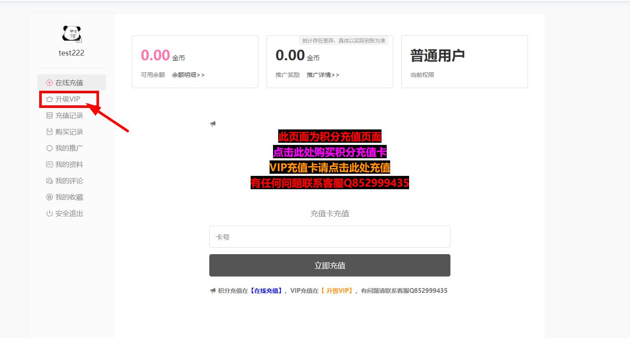Click the orange 【升级VIP】 link in the footer note
This screenshot has height=338, width=630.
pyautogui.click(x=337, y=291)
